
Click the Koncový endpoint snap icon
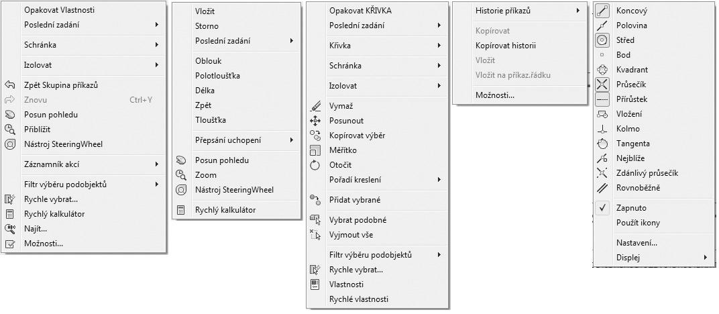point(602,11)
